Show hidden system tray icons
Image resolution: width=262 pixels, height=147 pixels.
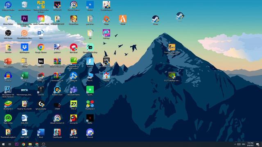(x=235, y=144)
